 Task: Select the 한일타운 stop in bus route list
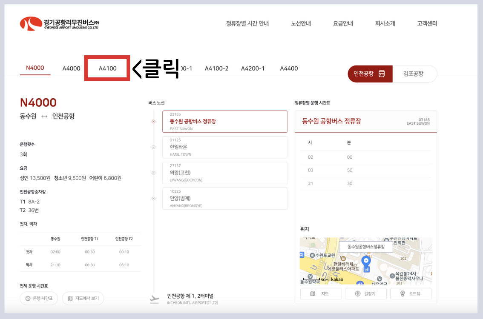(225, 147)
